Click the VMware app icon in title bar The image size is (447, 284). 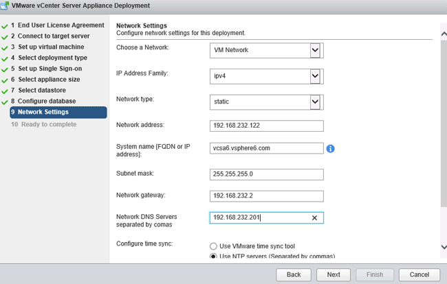coord(5,5)
